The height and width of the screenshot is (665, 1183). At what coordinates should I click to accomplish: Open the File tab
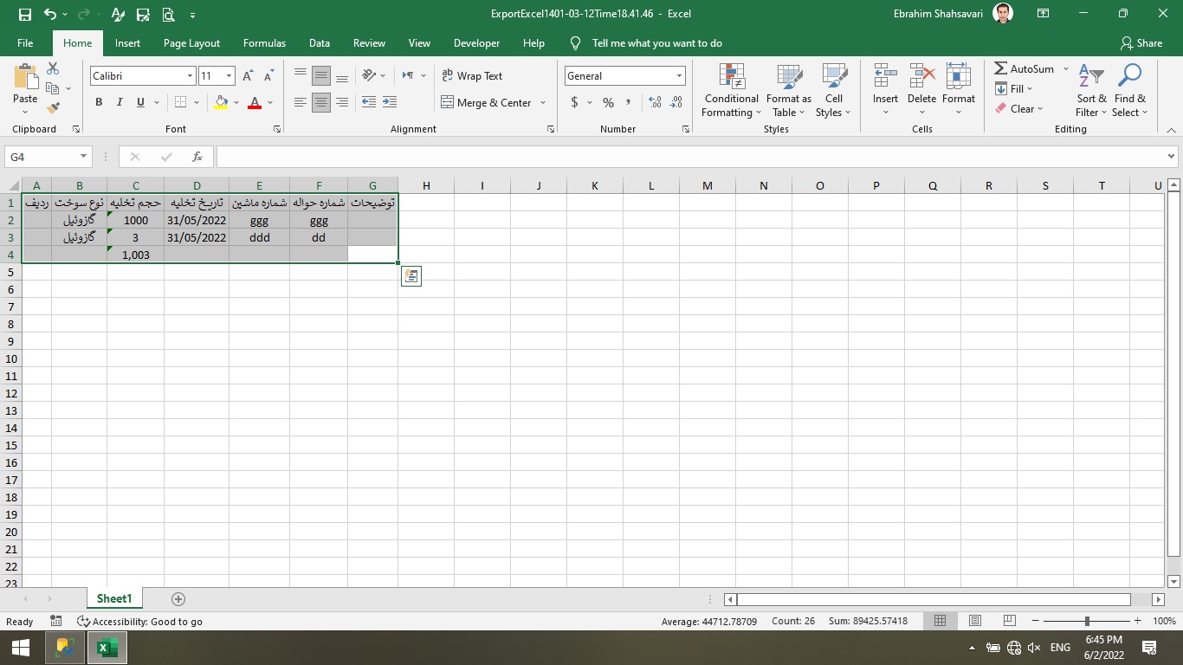[25, 43]
